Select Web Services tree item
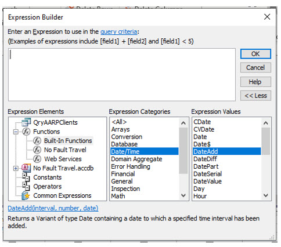 (63, 159)
